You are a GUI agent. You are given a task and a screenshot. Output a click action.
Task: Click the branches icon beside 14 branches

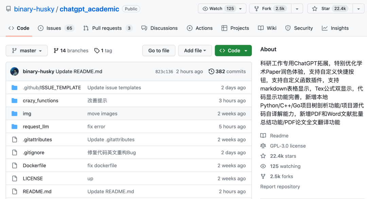[56, 51]
